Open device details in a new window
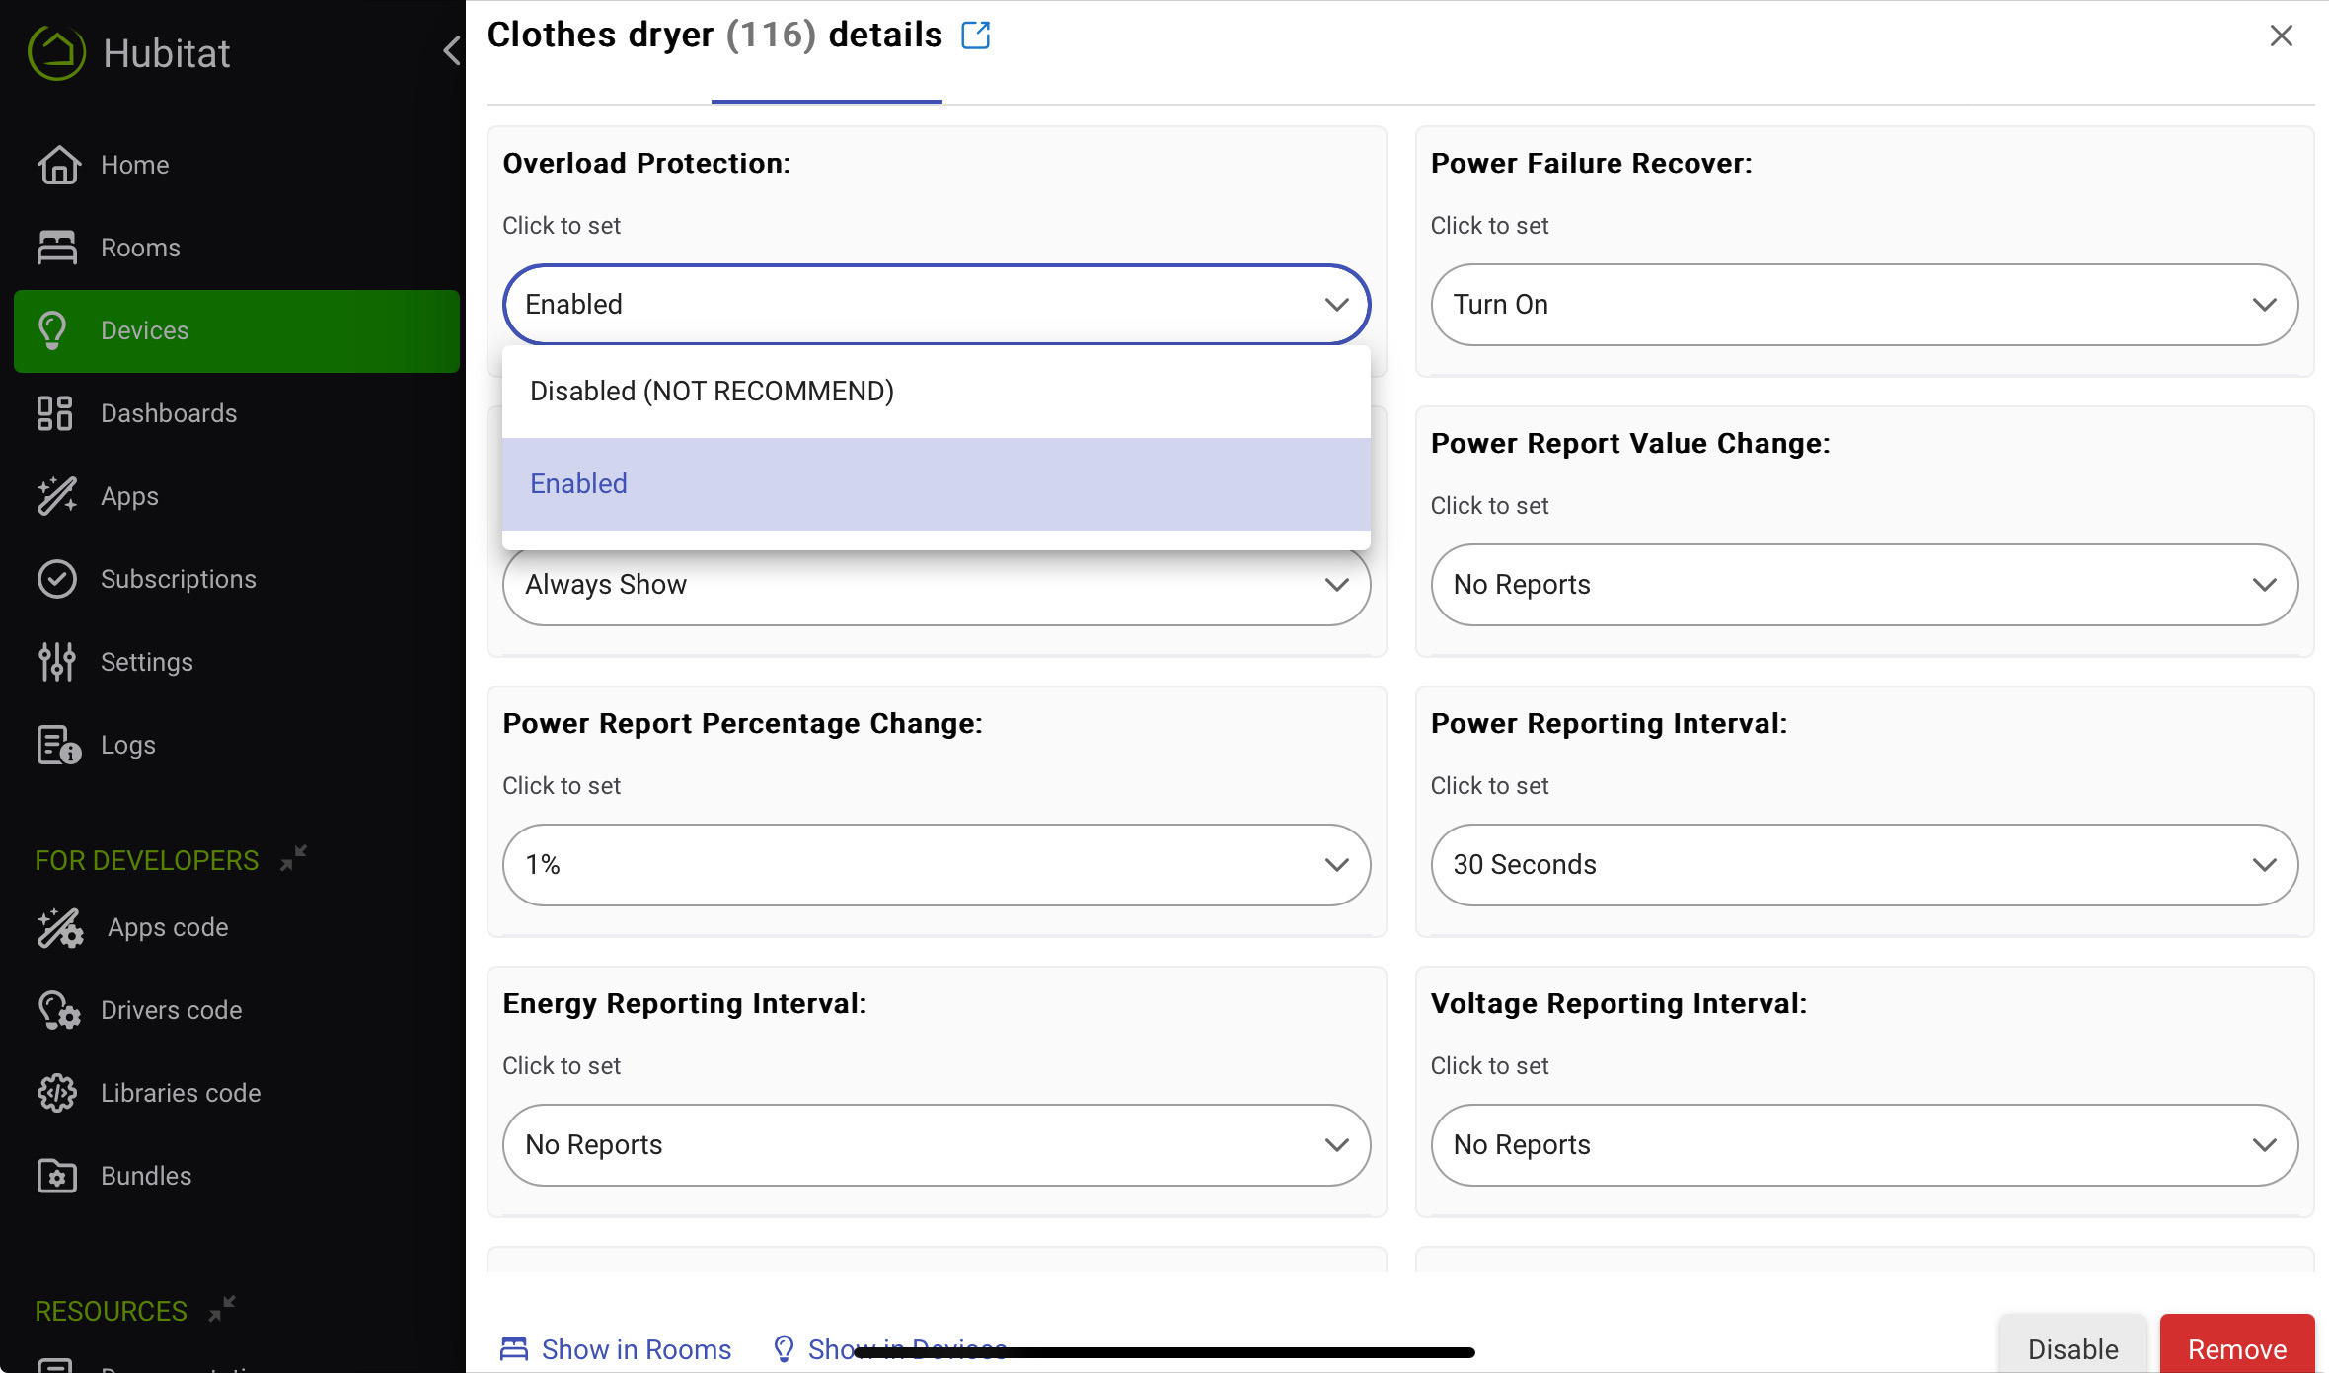The width and height of the screenshot is (2329, 1373). (x=976, y=36)
